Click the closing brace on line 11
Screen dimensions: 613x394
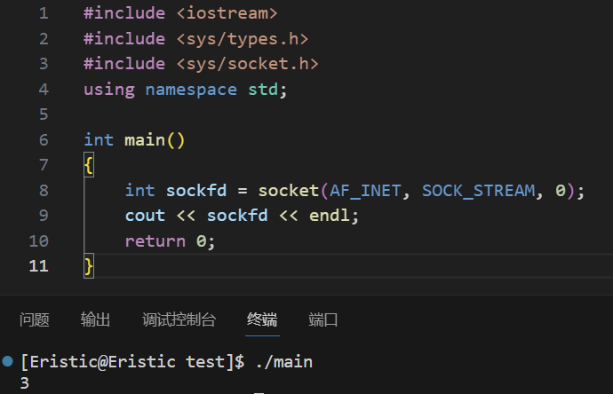click(x=89, y=266)
